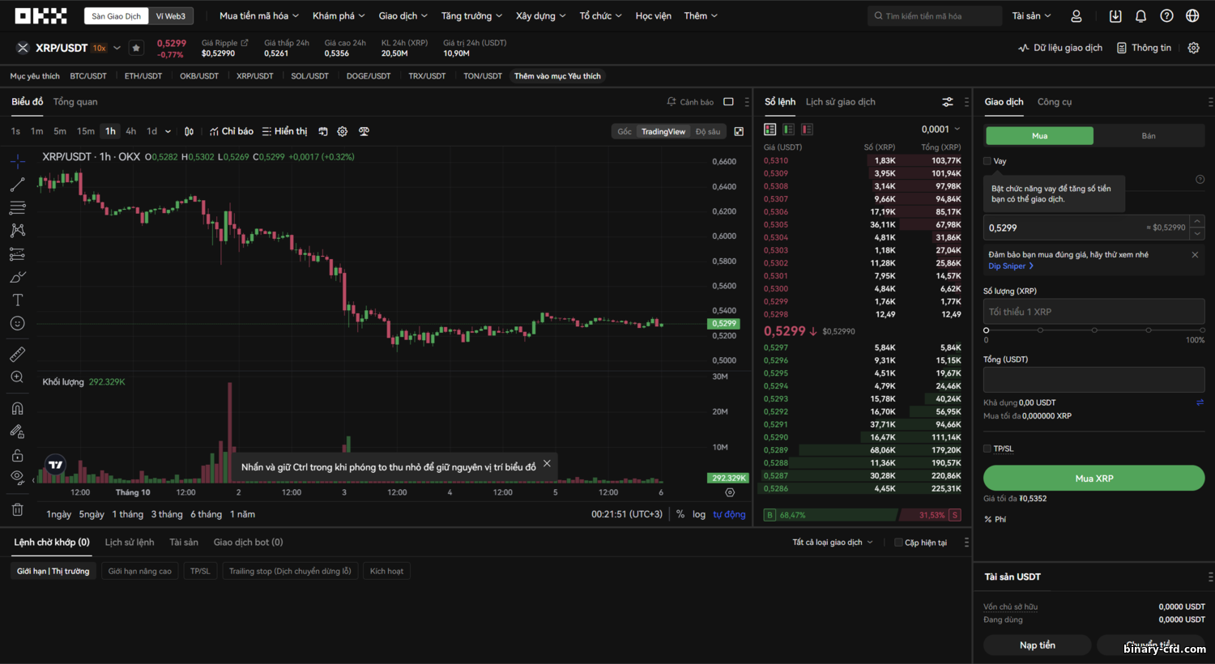The height and width of the screenshot is (664, 1215).
Task: Select the trend line drawing tool
Action: tap(17, 185)
